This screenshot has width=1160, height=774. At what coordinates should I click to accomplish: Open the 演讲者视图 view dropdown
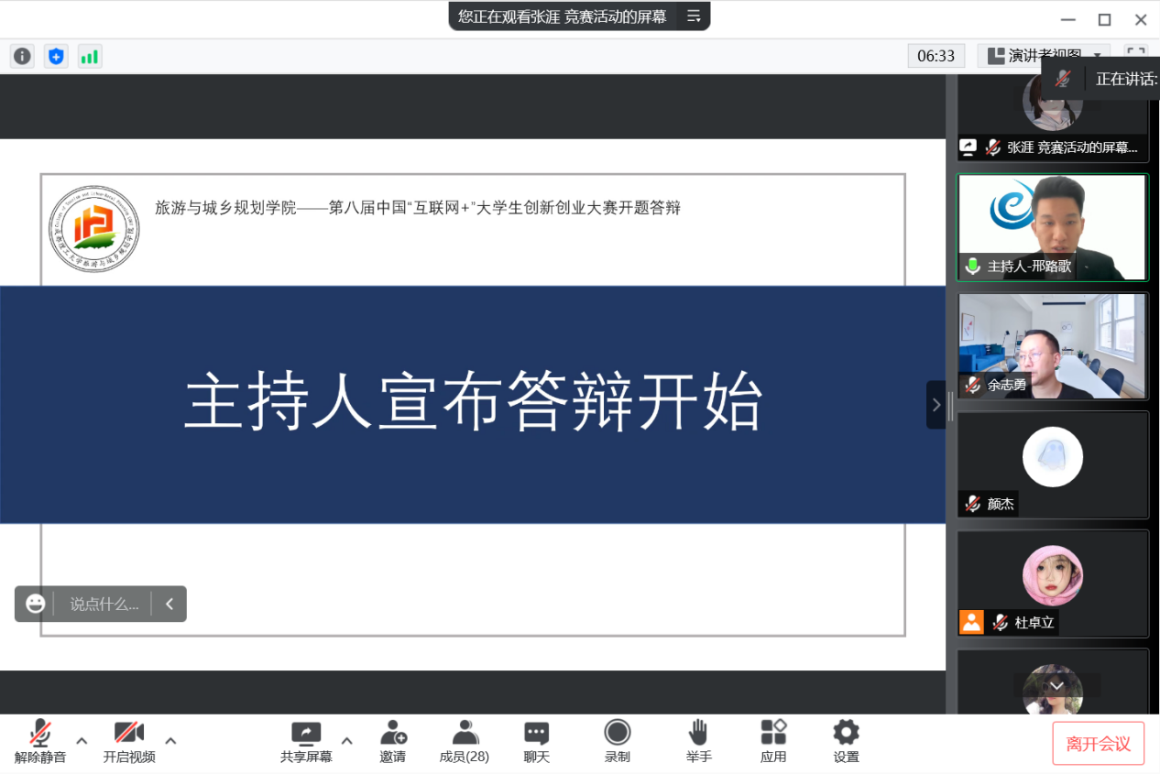click(x=1044, y=56)
